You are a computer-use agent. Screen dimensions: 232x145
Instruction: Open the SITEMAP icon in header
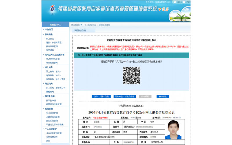point(184,2)
